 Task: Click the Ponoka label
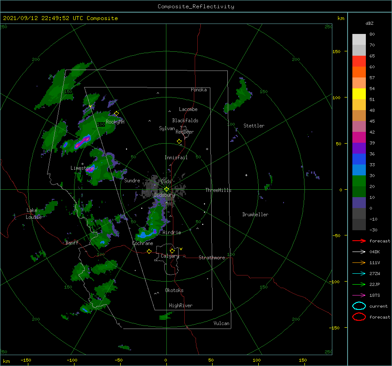[x=199, y=90]
